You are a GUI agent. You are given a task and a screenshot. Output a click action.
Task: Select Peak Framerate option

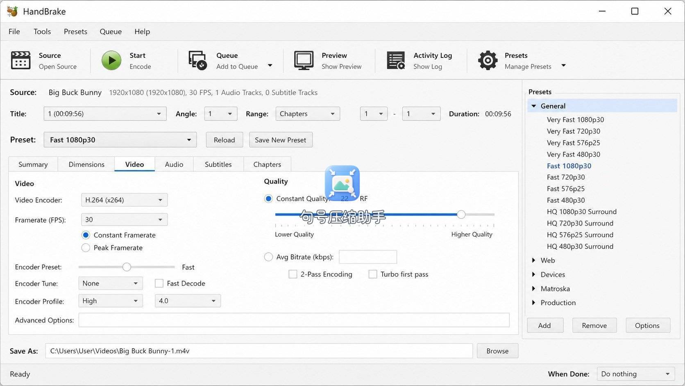pos(86,248)
